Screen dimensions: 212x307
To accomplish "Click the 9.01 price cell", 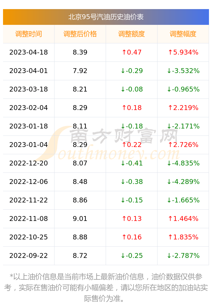I will (80, 219).
